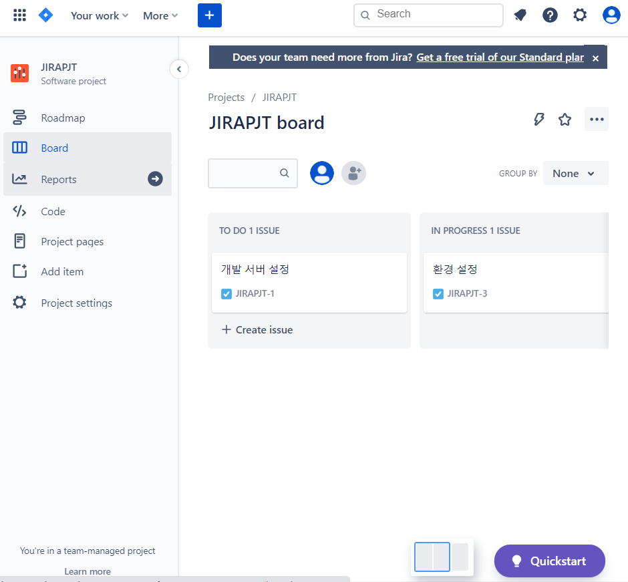Image resolution: width=628 pixels, height=582 pixels.
Task: Click the Code brackets icon
Action: pyautogui.click(x=19, y=210)
